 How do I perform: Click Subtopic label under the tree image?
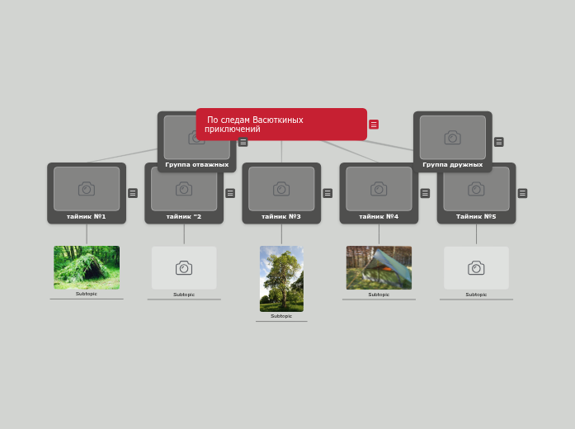tap(281, 316)
